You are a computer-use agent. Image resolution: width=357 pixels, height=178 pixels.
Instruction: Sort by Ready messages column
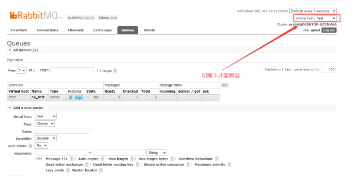[x=110, y=91]
